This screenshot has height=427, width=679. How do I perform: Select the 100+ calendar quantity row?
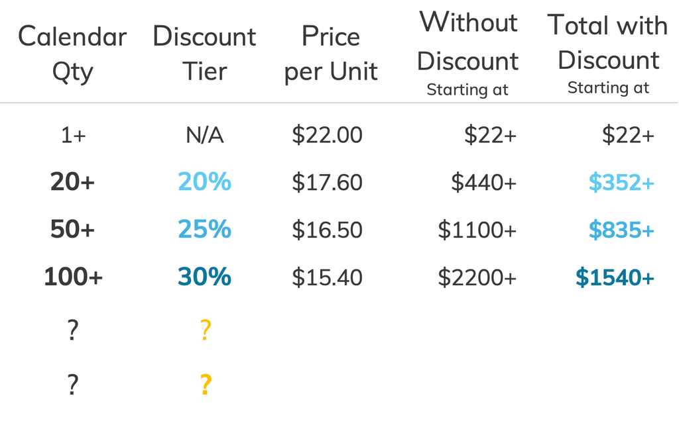click(73, 277)
